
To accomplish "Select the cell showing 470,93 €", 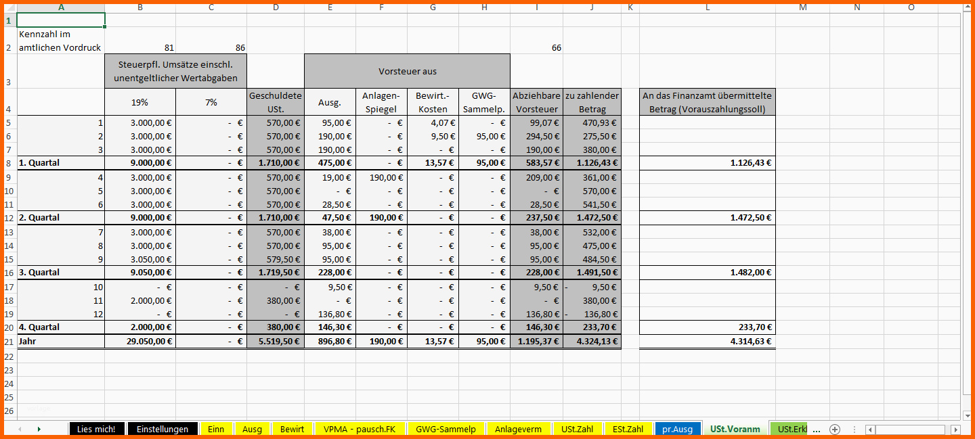I will click(x=592, y=122).
